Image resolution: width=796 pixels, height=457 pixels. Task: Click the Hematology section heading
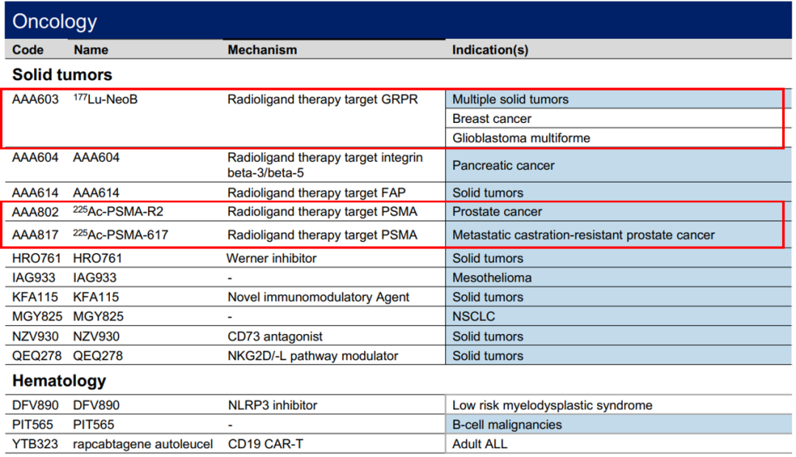pos(59,381)
